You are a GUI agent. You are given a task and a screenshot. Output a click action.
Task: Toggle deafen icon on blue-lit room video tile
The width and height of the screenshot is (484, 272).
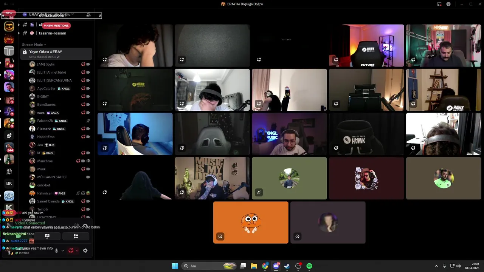point(105,148)
